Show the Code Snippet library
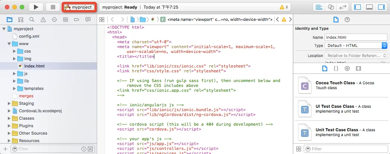 [336, 68]
